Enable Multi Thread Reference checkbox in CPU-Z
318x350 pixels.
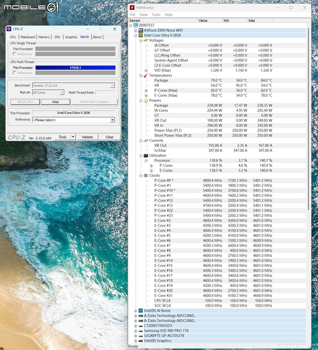point(15,73)
